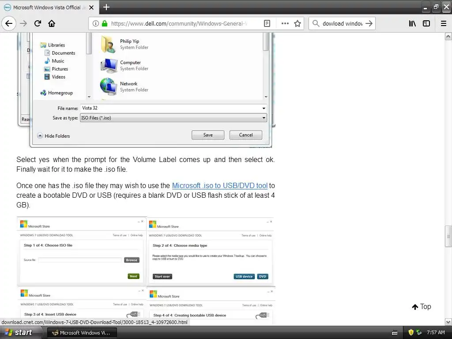Select Homegroup in the folder tree

coord(56,93)
